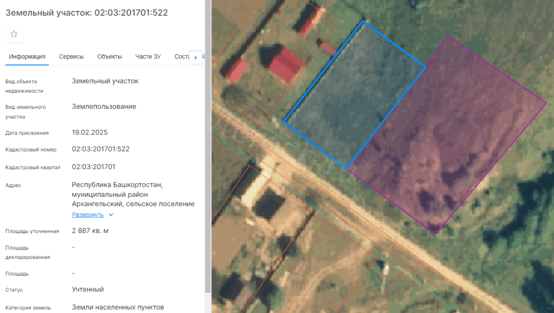This screenshot has width=554, height=313.
Task: Click the panel title Земельный участок: 02:03:201701:522
Action: click(87, 13)
